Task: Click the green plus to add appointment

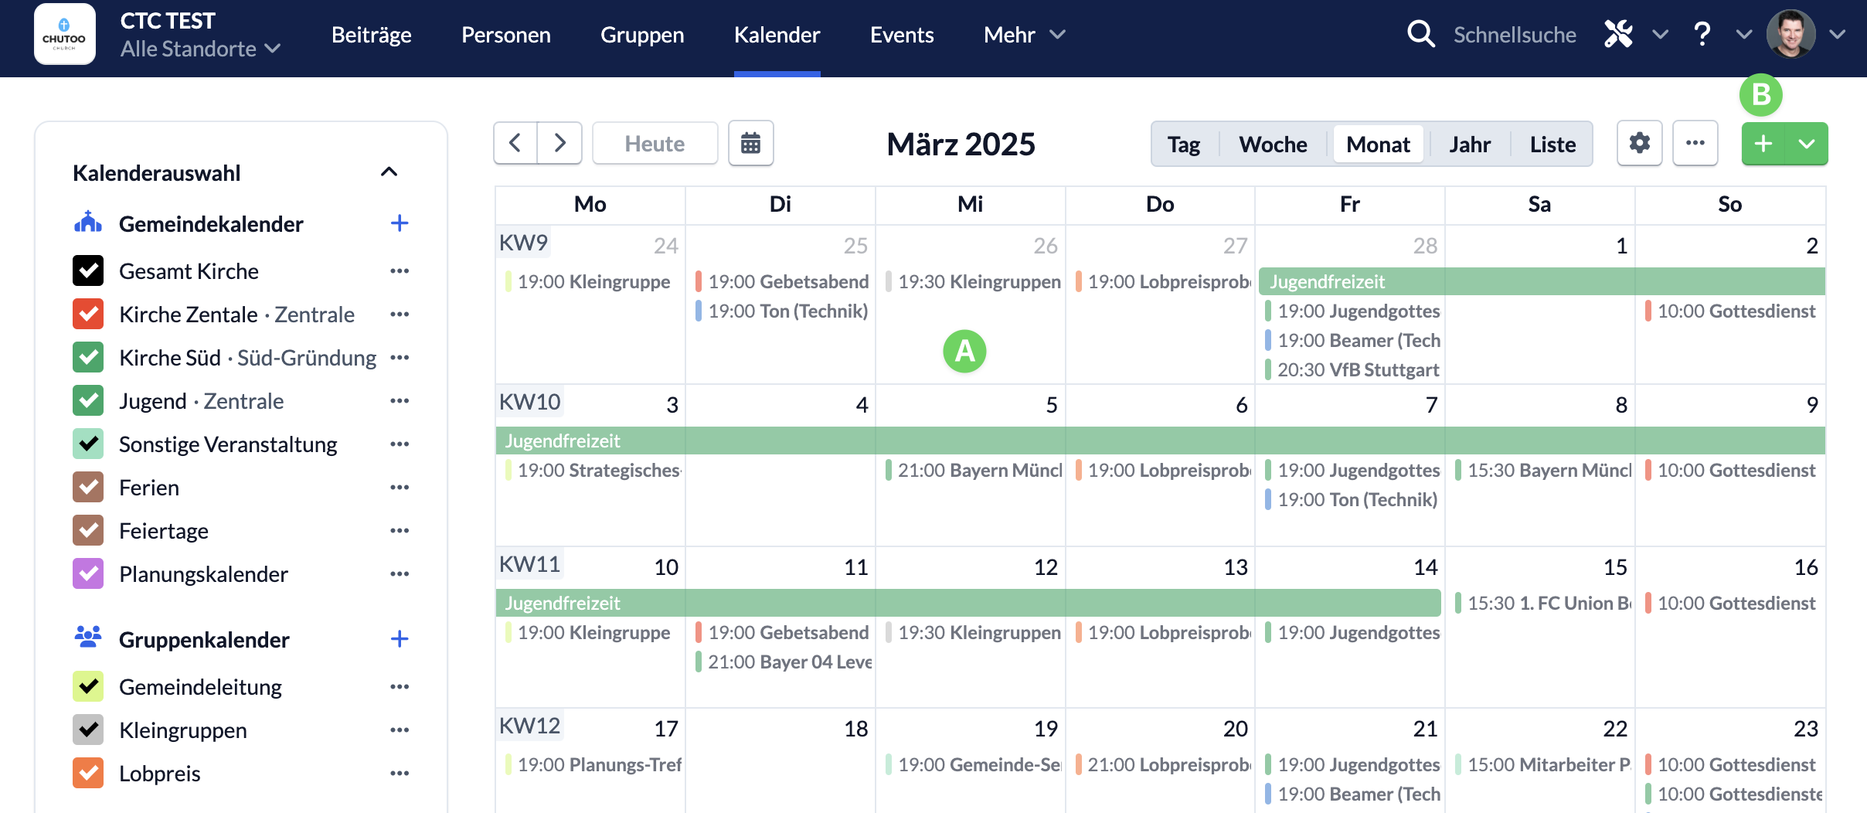Action: (1763, 144)
